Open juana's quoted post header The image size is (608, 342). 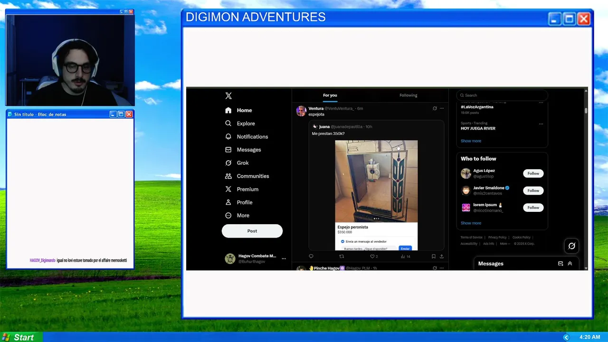[342, 127]
